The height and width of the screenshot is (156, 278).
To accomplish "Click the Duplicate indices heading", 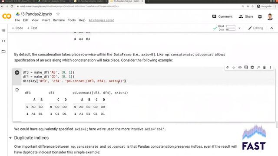I will click(31, 138).
